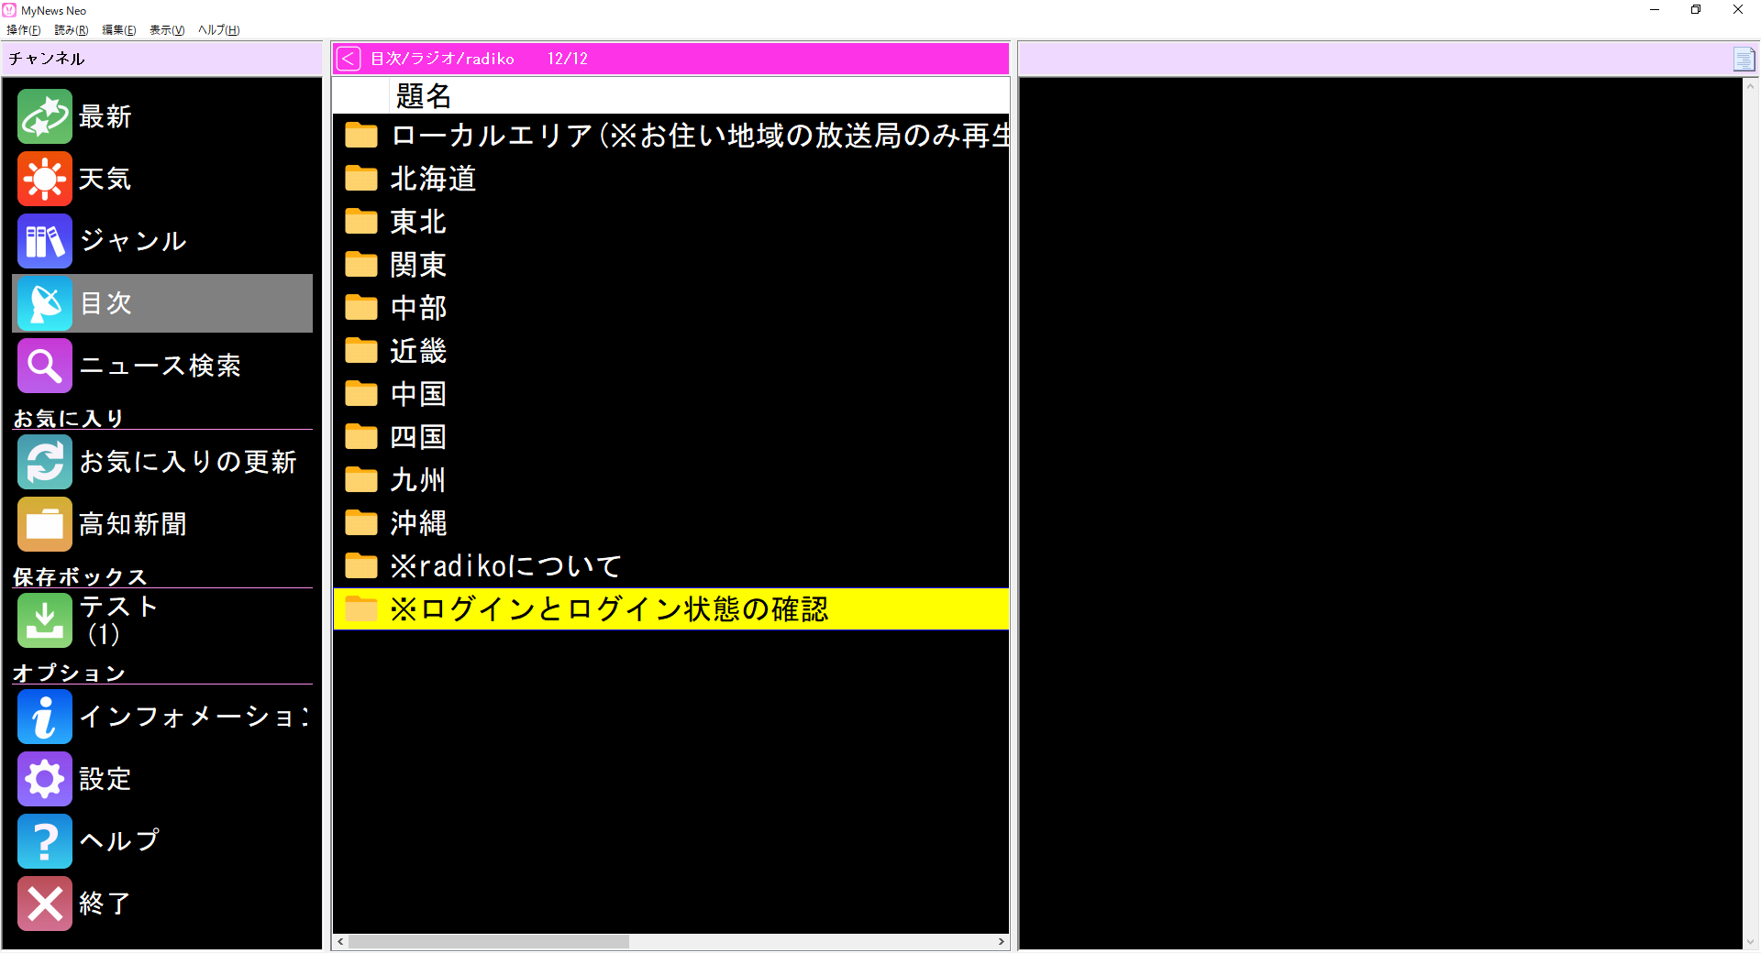Image resolution: width=1761 pixels, height=953 pixels.
Task: Select the highlighted ログインとログイン状態の確認 entry
Action: coord(610,609)
